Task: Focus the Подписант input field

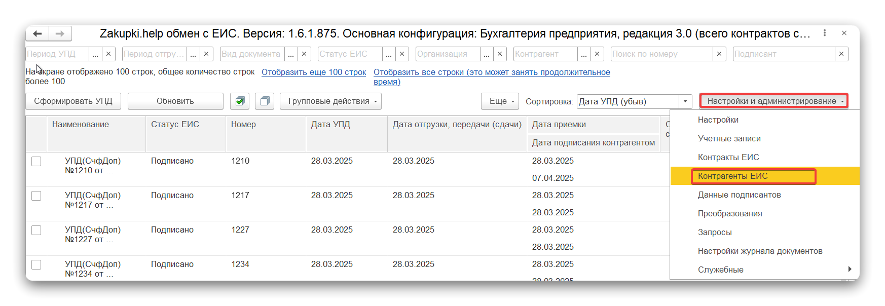Action: tap(784, 54)
